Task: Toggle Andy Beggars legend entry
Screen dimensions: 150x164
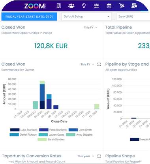Action: [x=79, y=135]
